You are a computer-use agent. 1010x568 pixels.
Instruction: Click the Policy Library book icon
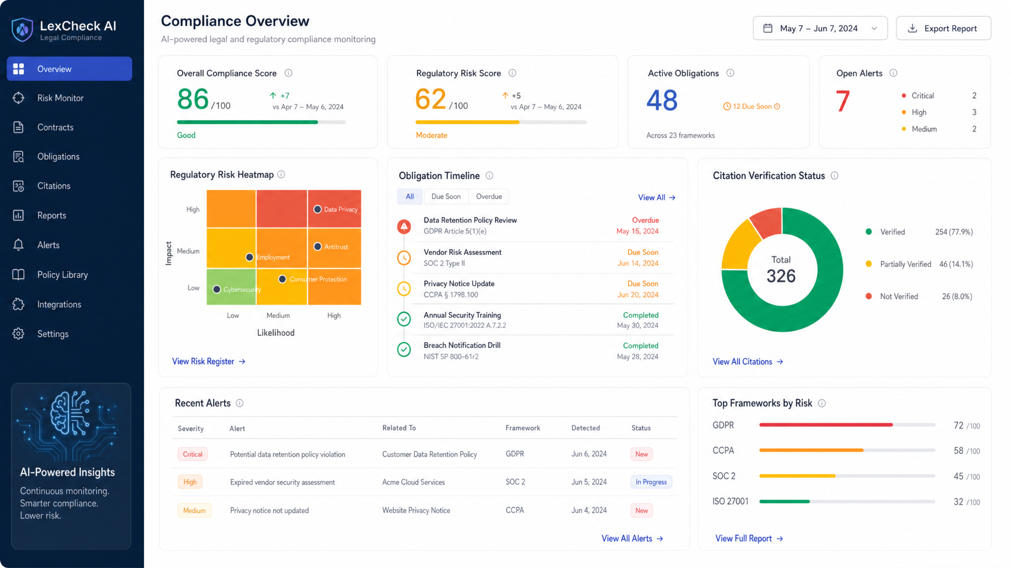click(19, 275)
